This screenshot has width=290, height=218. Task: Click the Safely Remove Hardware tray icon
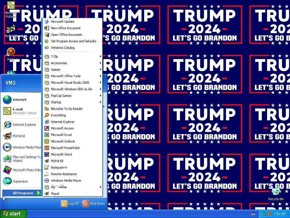pyautogui.click(x=264, y=214)
